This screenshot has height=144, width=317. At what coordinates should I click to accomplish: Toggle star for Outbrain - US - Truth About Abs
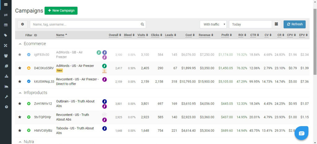[x=20, y=103]
